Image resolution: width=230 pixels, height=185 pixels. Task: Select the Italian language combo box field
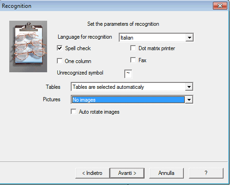click(156, 37)
